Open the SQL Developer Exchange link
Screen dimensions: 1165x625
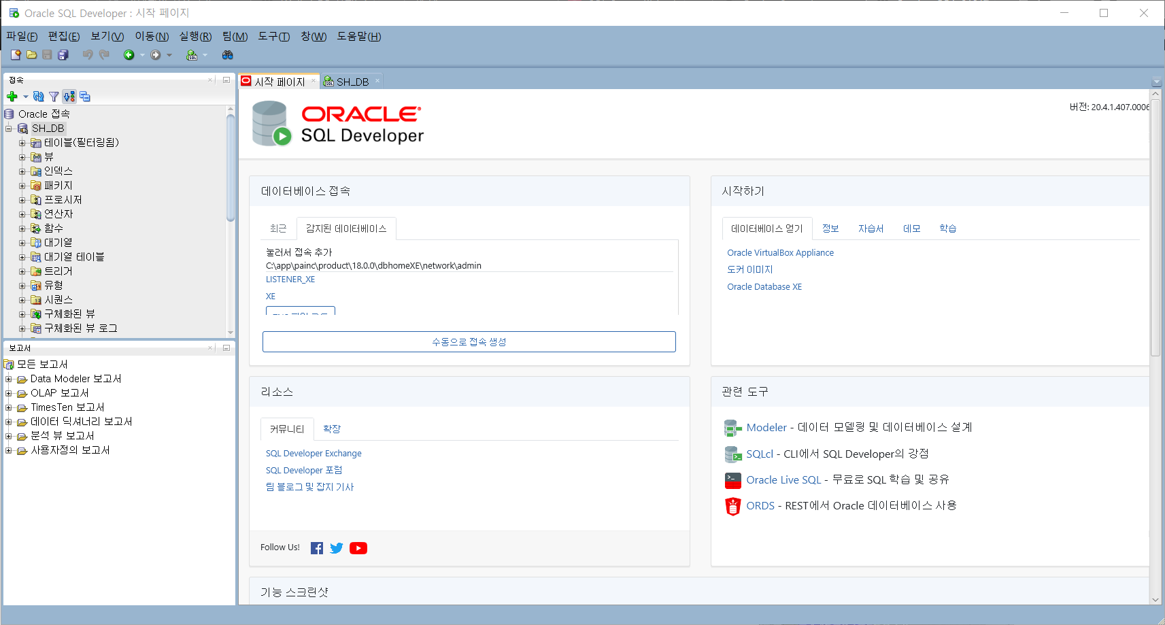pos(314,454)
